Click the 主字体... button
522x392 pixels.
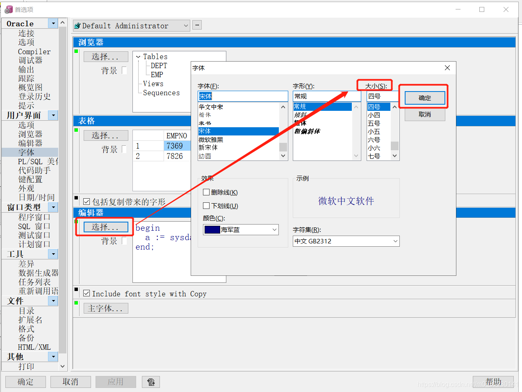pyautogui.click(x=106, y=308)
